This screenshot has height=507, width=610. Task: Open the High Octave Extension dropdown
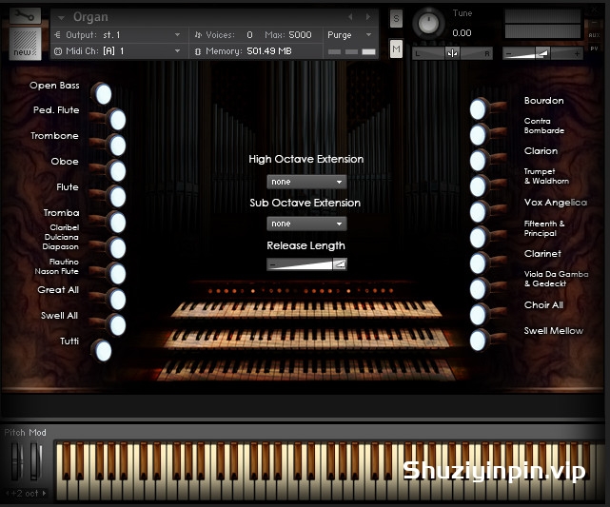(x=306, y=182)
